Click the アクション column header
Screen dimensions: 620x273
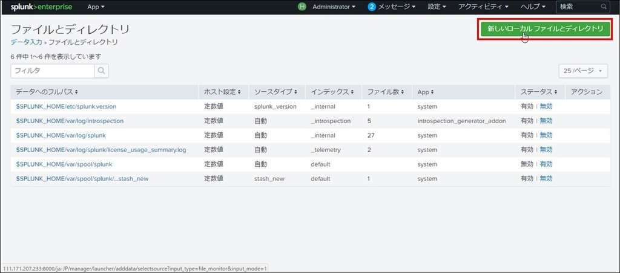click(587, 92)
